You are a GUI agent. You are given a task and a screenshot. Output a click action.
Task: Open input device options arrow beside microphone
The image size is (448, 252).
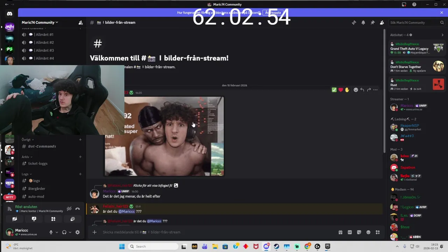click(57, 232)
